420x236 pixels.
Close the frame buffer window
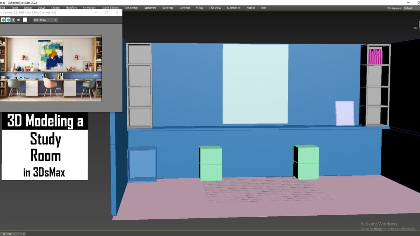pos(117,12)
